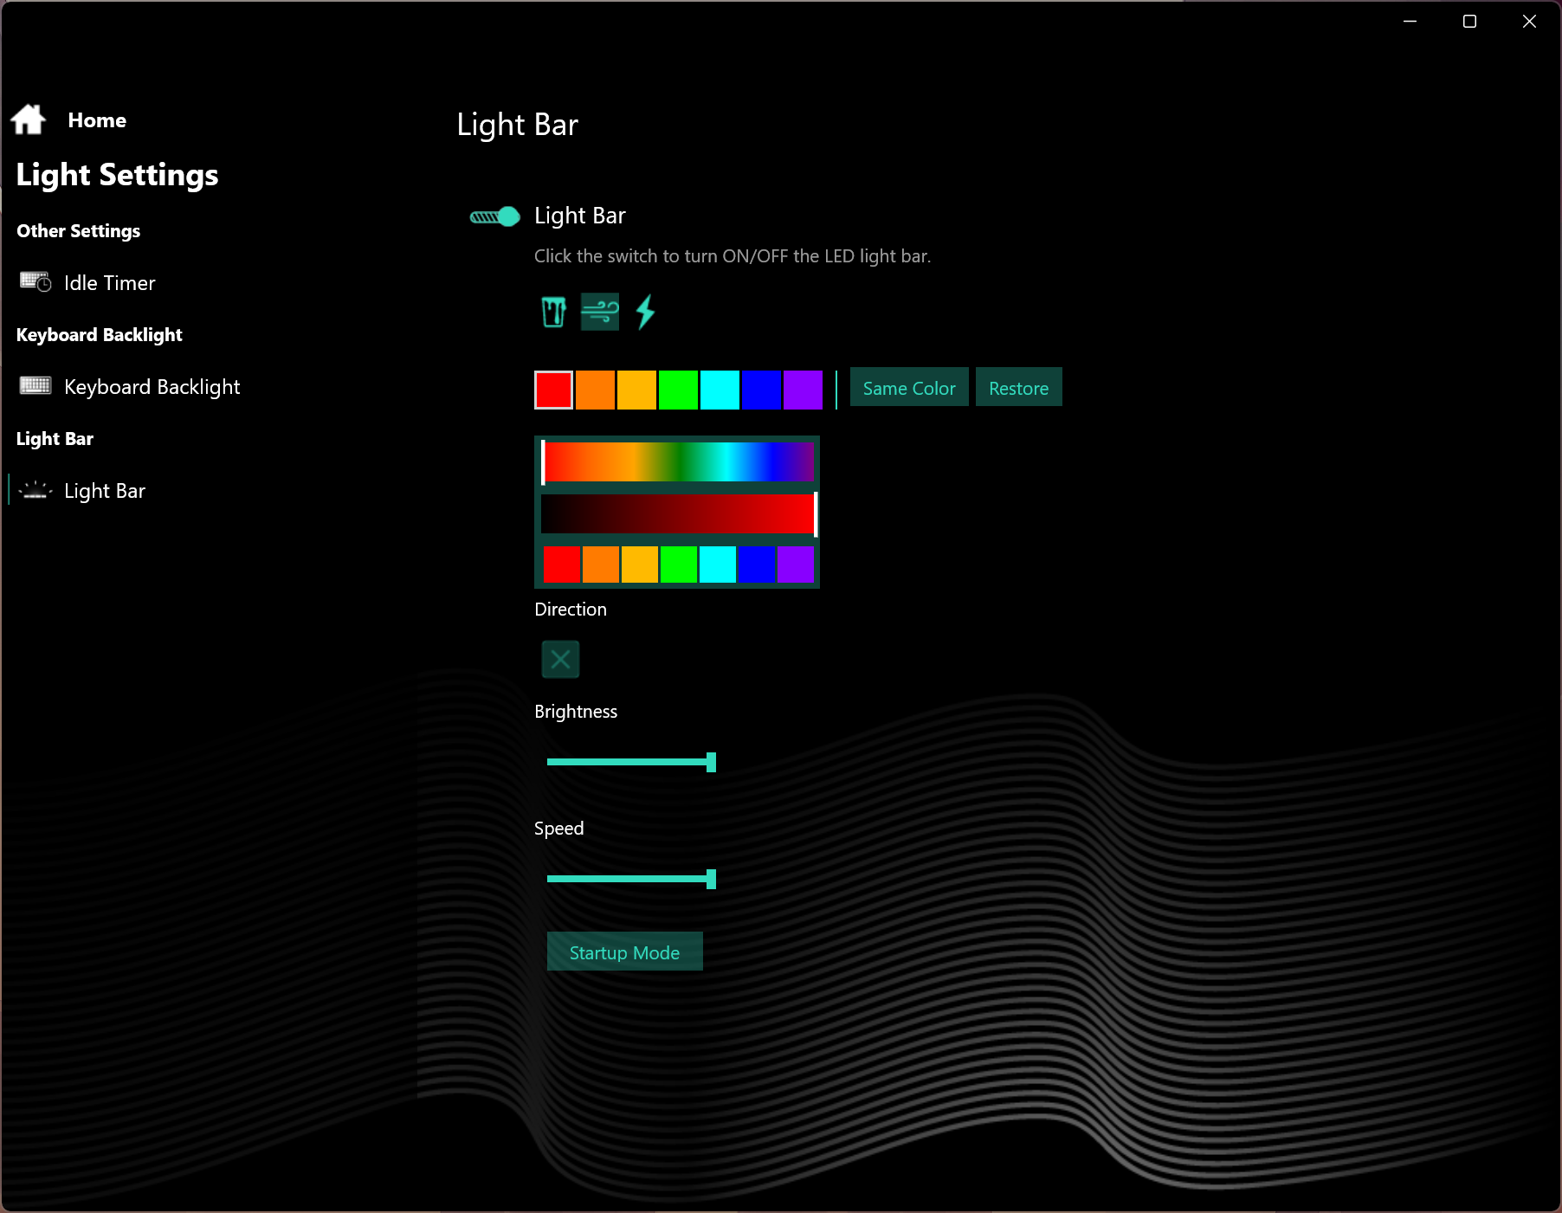Pick blue preset in color picker panel
This screenshot has width=1562, height=1213.
(x=757, y=565)
